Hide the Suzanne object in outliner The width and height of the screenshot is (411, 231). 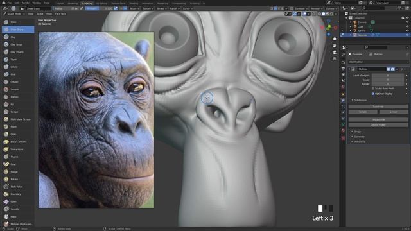point(407,35)
